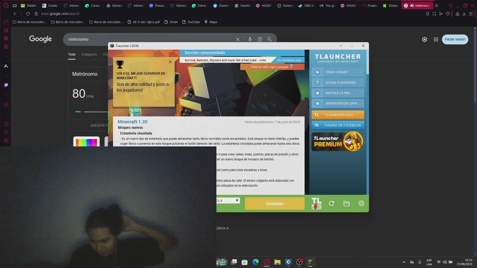Open the browser snapshot tool icon

(x=434, y=14)
